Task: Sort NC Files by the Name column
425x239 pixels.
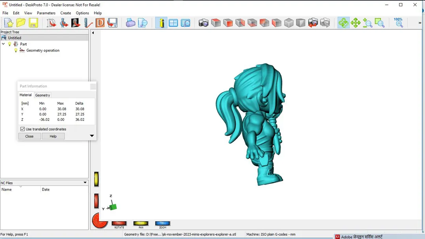Action: pyautogui.click(x=20, y=189)
